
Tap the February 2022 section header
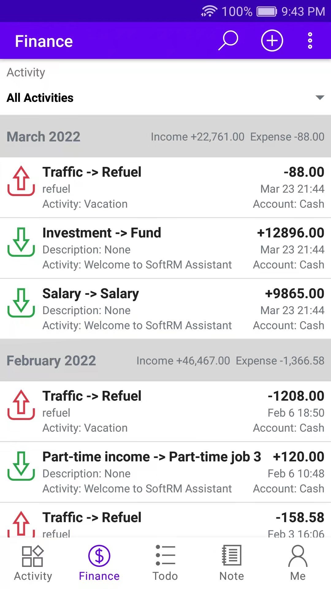point(165,360)
